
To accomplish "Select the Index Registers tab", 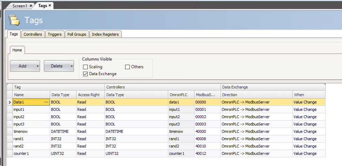I will coord(105,34).
